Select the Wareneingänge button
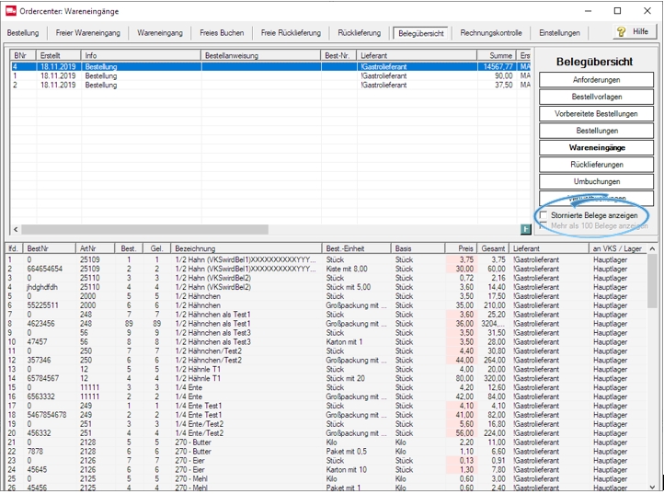 coord(596,147)
